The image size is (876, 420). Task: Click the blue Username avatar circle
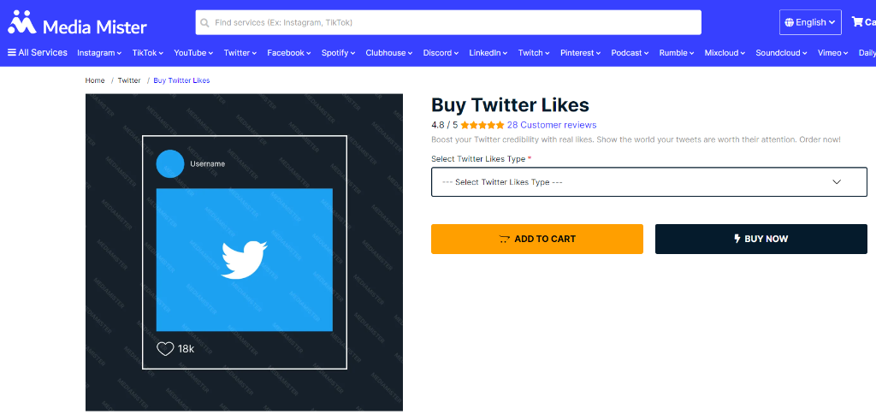(170, 163)
